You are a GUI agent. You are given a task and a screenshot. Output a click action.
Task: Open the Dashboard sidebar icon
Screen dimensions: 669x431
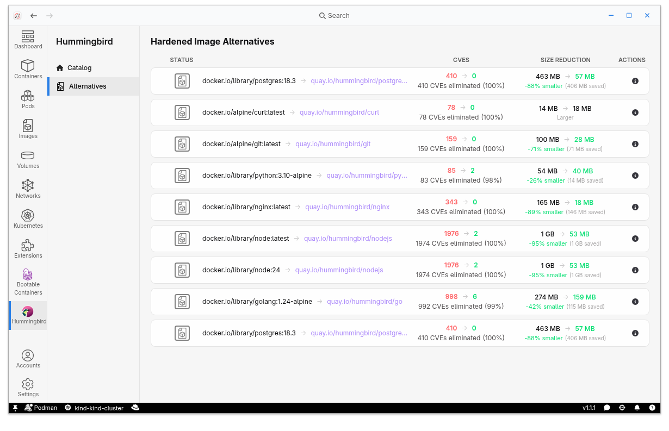tap(28, 40)
